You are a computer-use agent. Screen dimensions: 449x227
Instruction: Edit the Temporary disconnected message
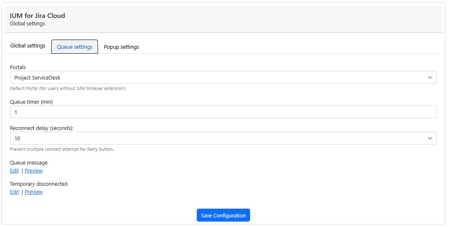tap(14, 192)
